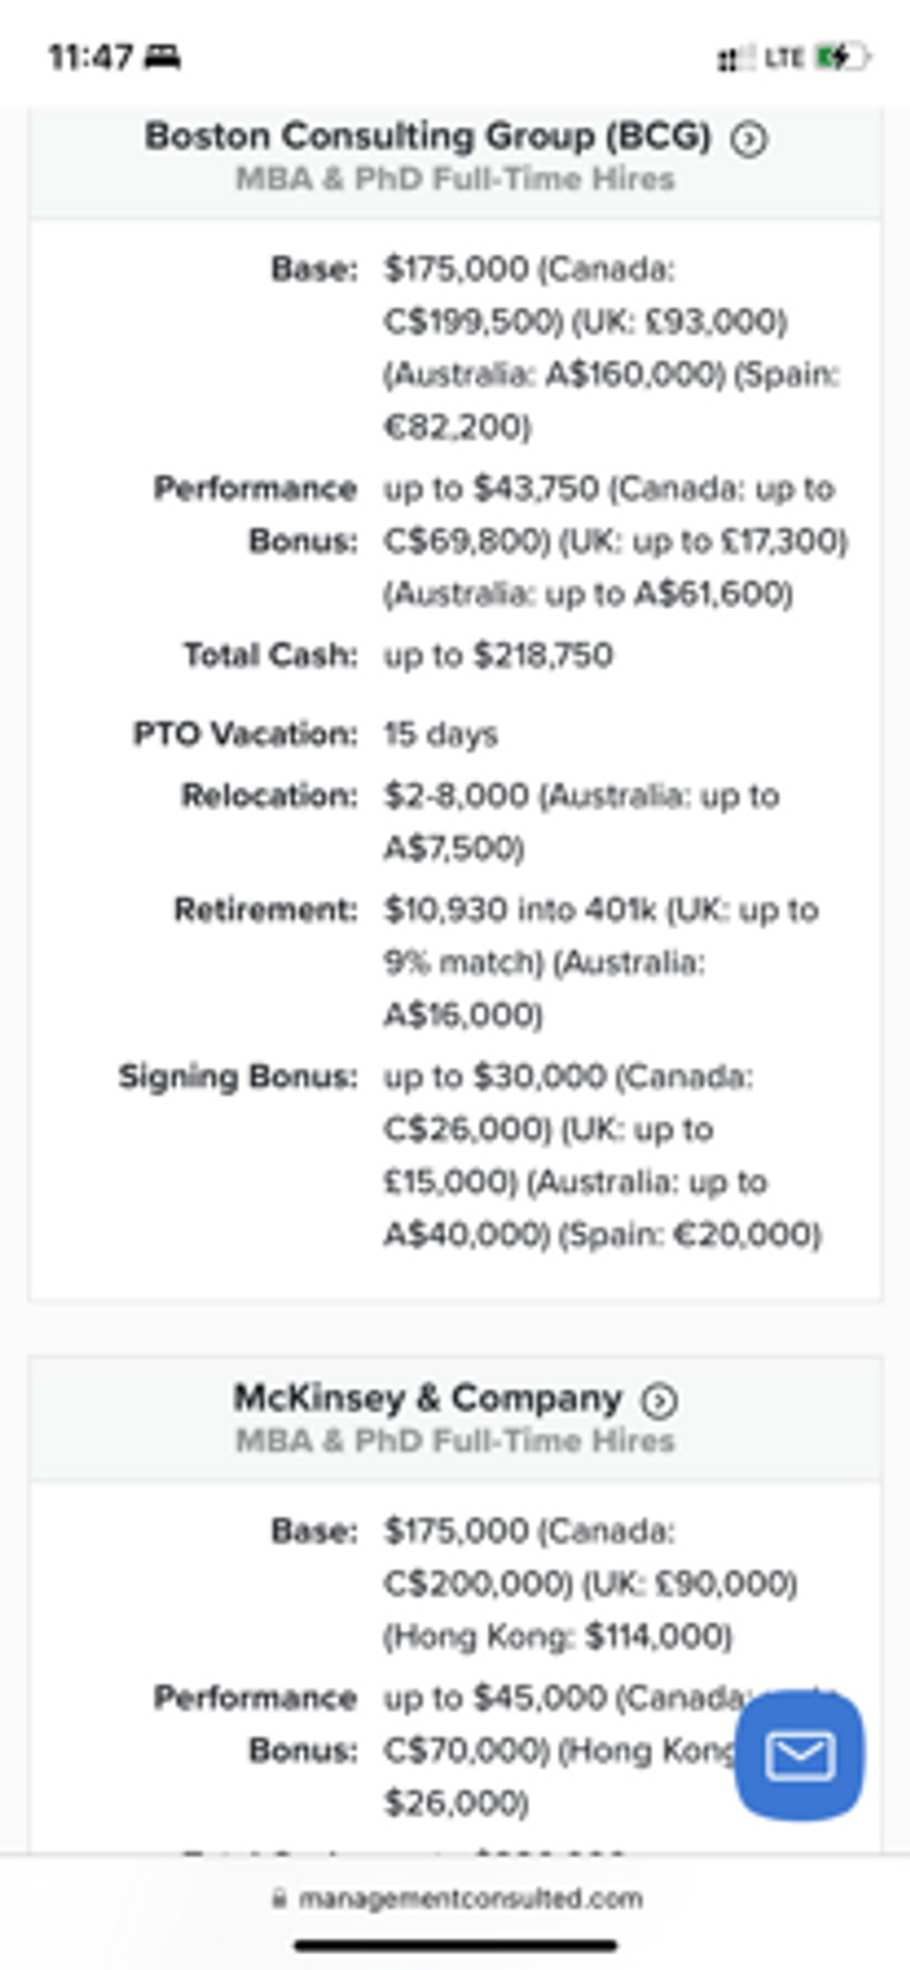Tap the sleep focus bed icon
This screenshot has width=910, height=1970.
tap(162, 58)
